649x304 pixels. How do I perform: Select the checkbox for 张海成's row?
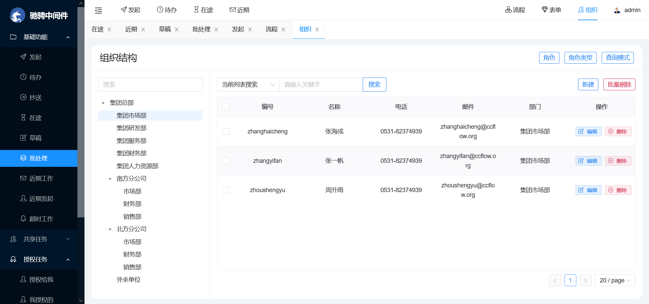[226, 131]
